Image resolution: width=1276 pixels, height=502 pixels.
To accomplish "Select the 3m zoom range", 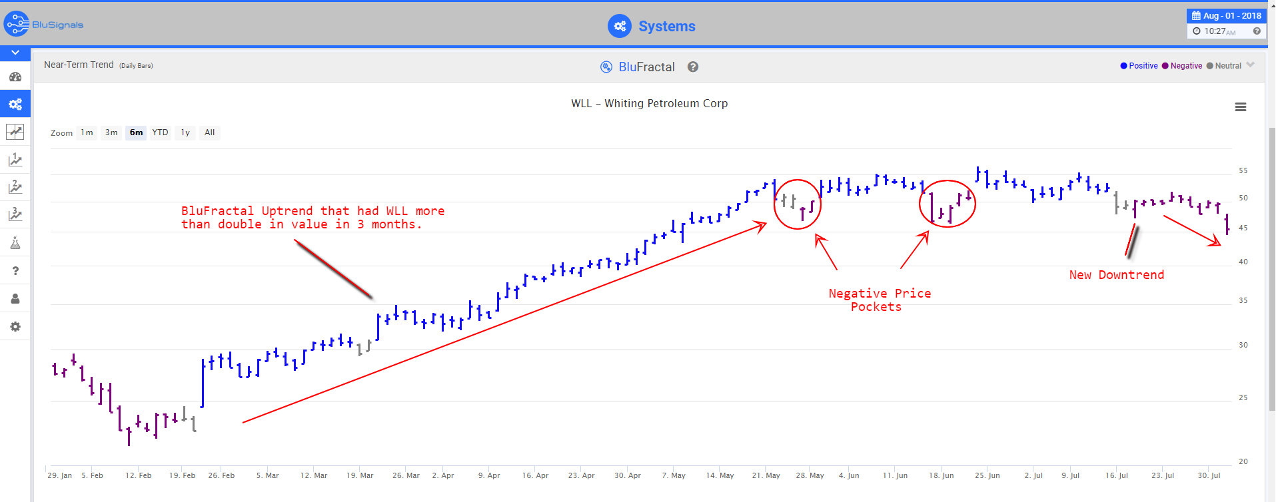I will [111, 132].
